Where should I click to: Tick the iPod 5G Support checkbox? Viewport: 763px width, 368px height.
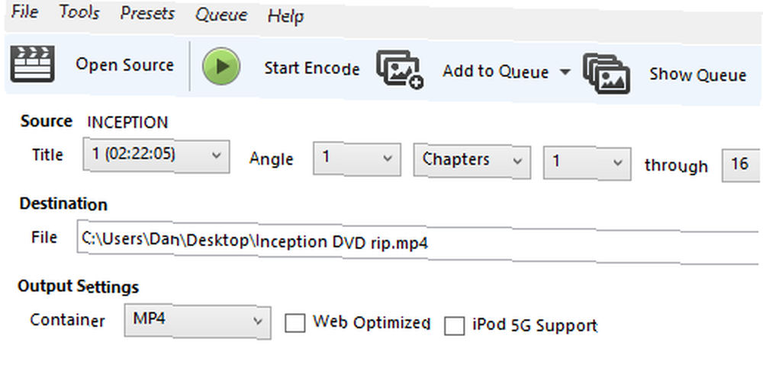[454, 325]
